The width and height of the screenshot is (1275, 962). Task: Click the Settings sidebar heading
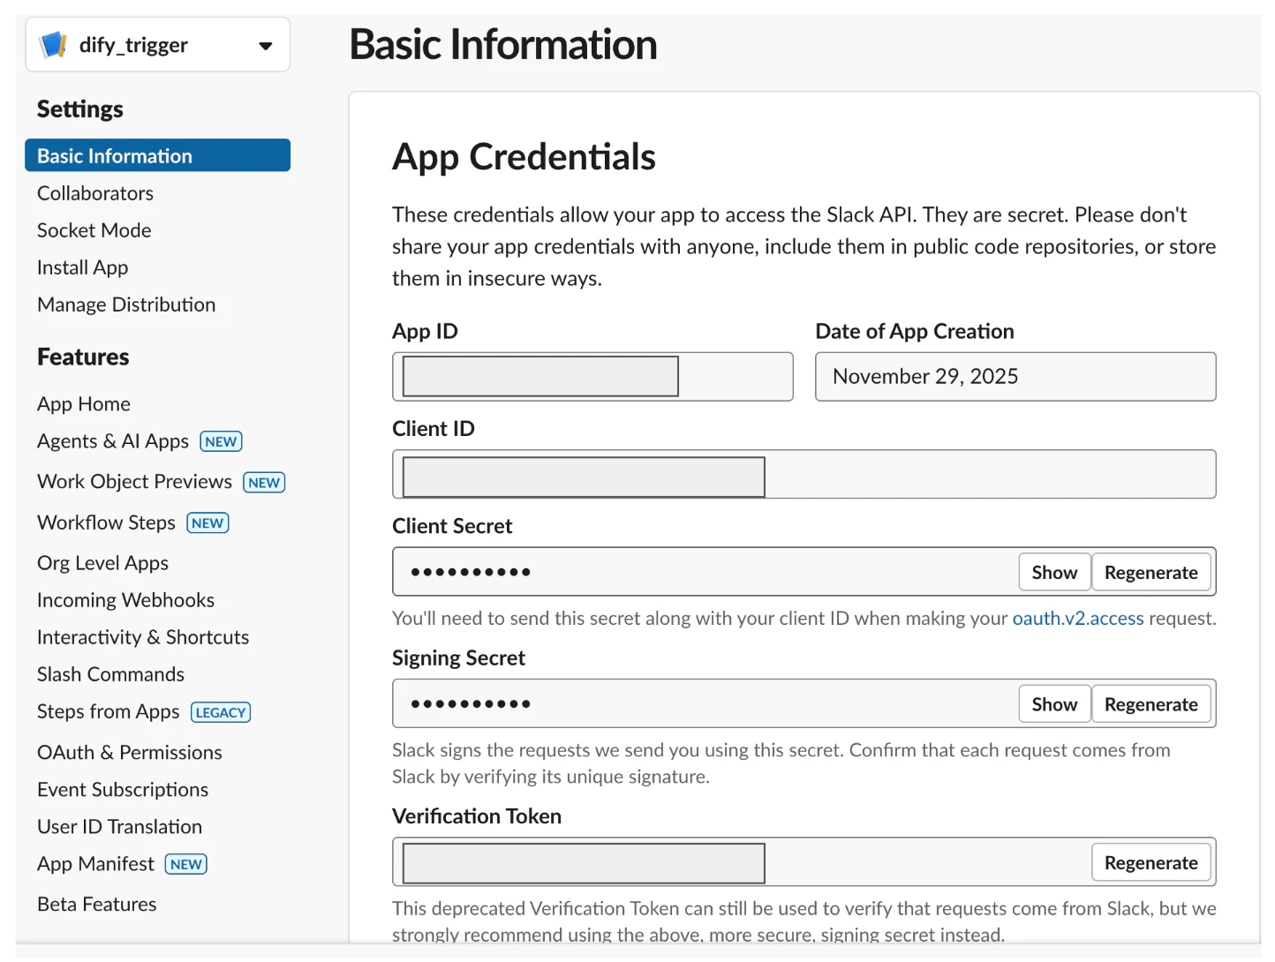pos(80,109)
